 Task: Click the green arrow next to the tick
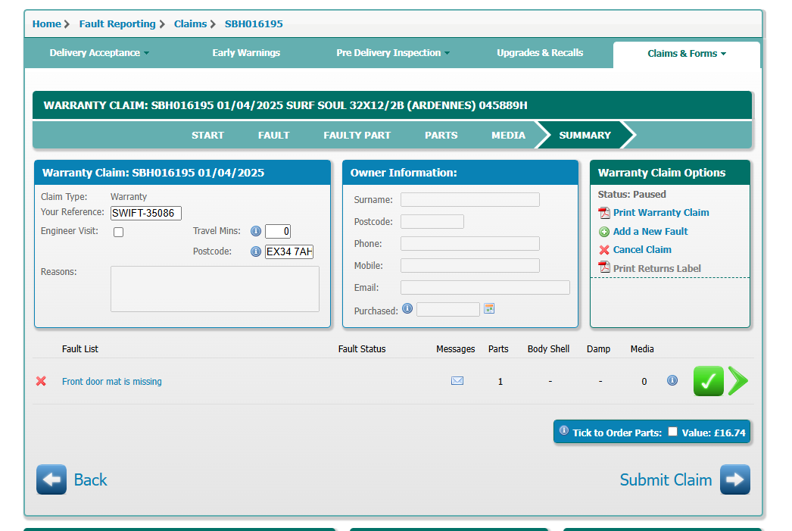[738, 381]
